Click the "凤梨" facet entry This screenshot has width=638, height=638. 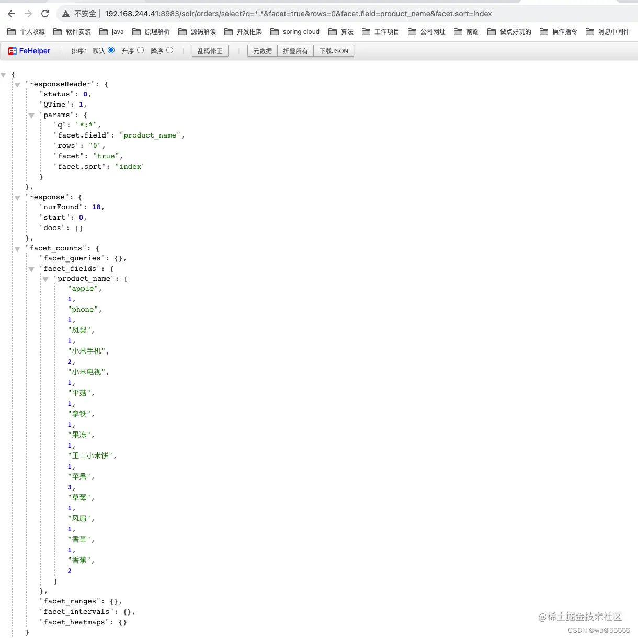point(79,331)
